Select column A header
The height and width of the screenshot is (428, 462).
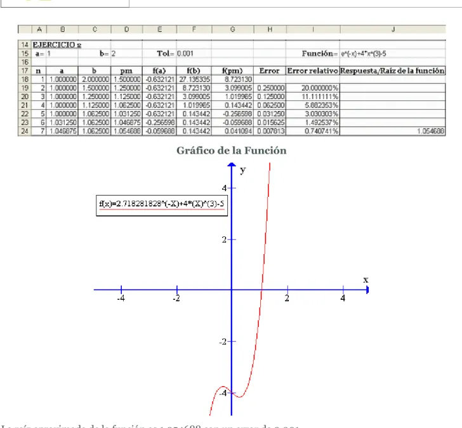(39, 29)
